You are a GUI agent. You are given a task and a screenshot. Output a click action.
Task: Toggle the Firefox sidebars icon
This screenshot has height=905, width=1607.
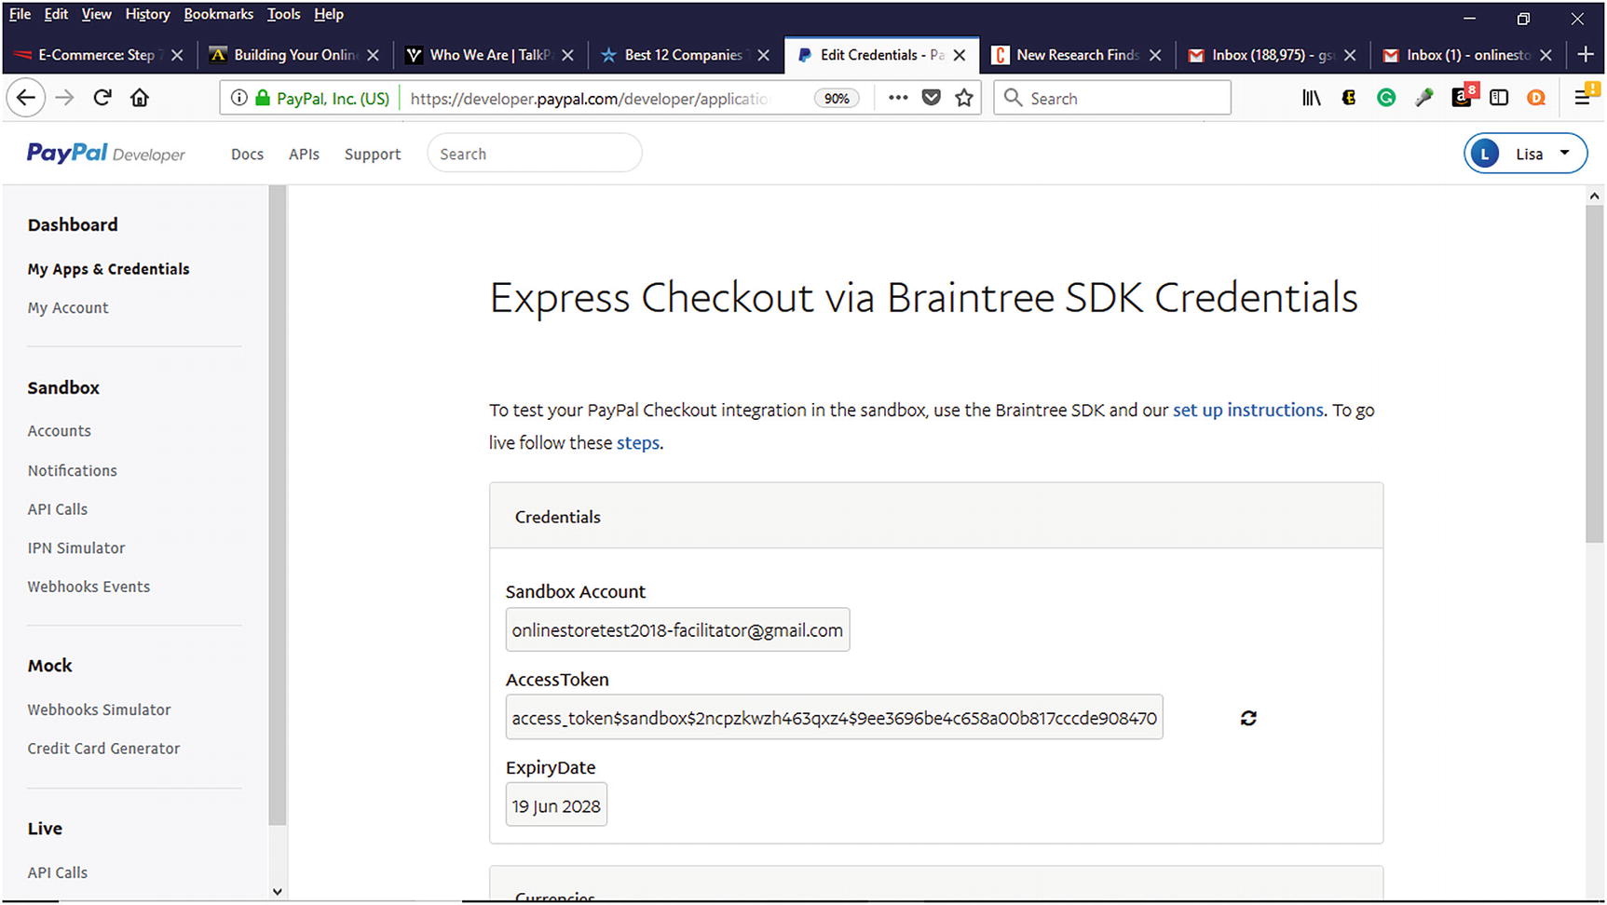tap(1499, 98)
